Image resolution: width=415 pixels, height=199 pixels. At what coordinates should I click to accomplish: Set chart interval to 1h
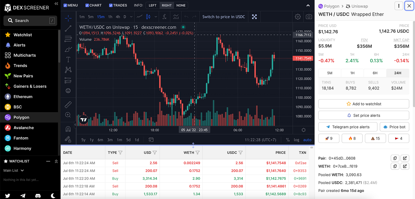[x=110, y=17]
